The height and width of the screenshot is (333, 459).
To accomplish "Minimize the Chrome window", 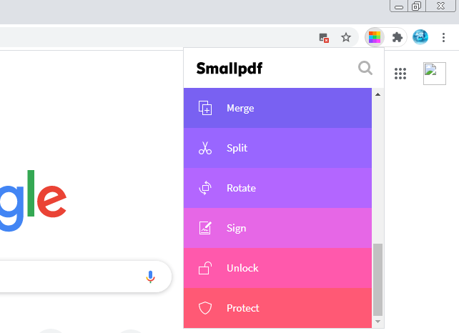I will coord(399,6).
